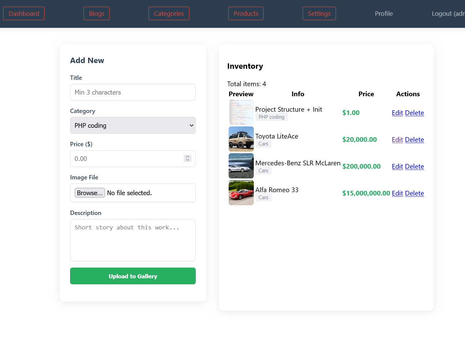Select the 'Mercedes-Benz SLR McLaren' title text

[298, 163]
